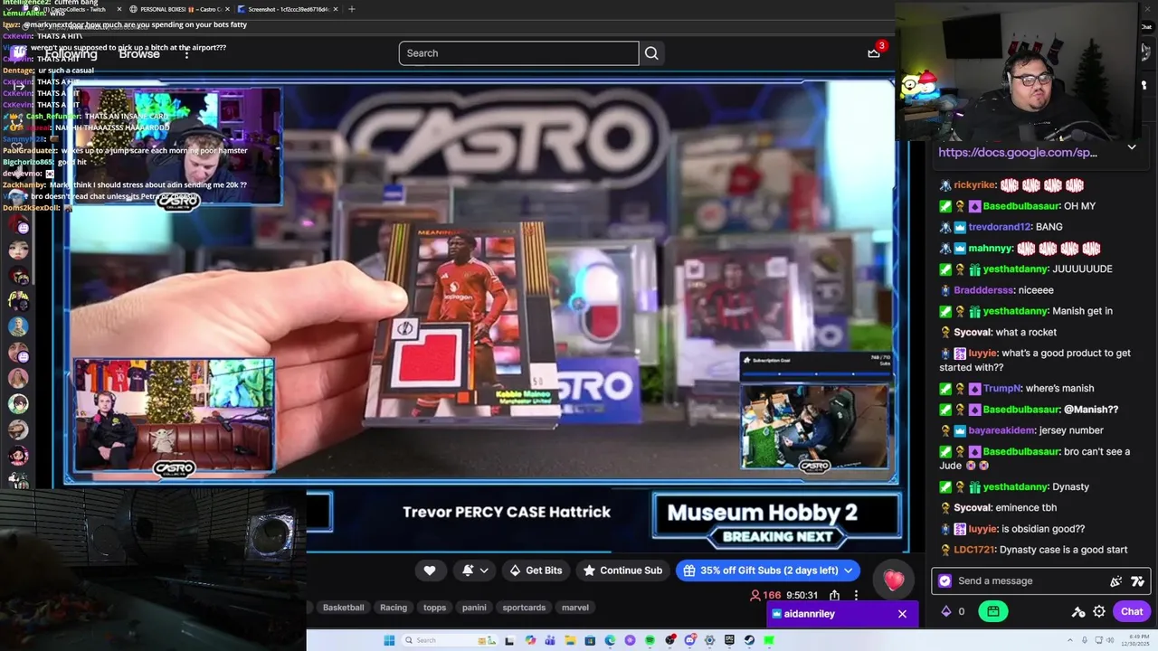Click the heart follow button
1158x651 pixels.
tap(430, 571)
